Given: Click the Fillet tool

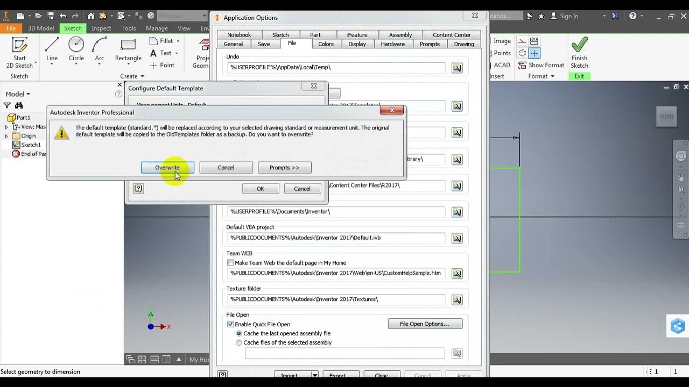Looking at the screenshot, I should [x=161, y=41].
